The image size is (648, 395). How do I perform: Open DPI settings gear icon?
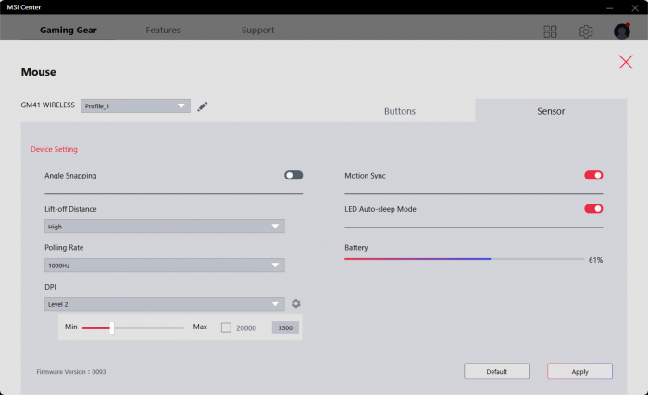click(296, 303)
